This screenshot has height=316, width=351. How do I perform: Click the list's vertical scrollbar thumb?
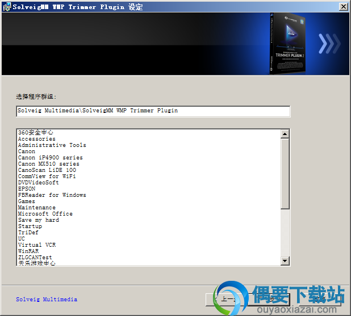click(x=285, y=174)
